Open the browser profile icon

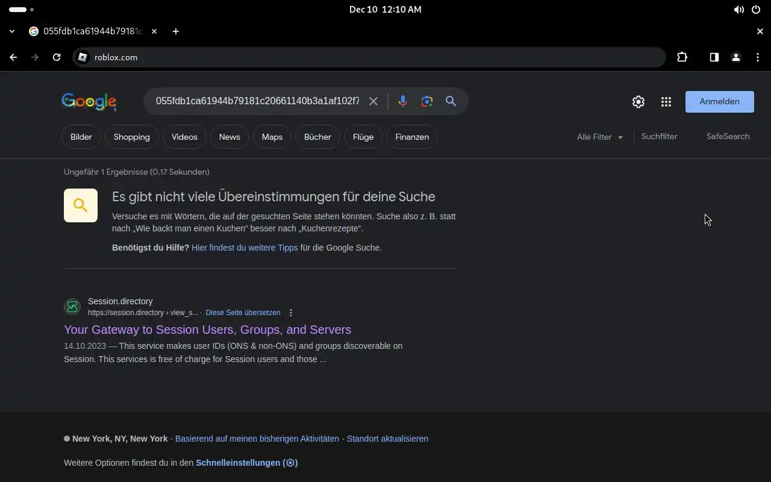735,57
